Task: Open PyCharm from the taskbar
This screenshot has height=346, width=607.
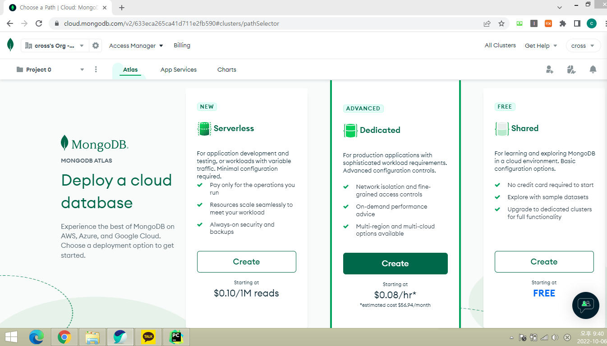Action: (176, 337)
